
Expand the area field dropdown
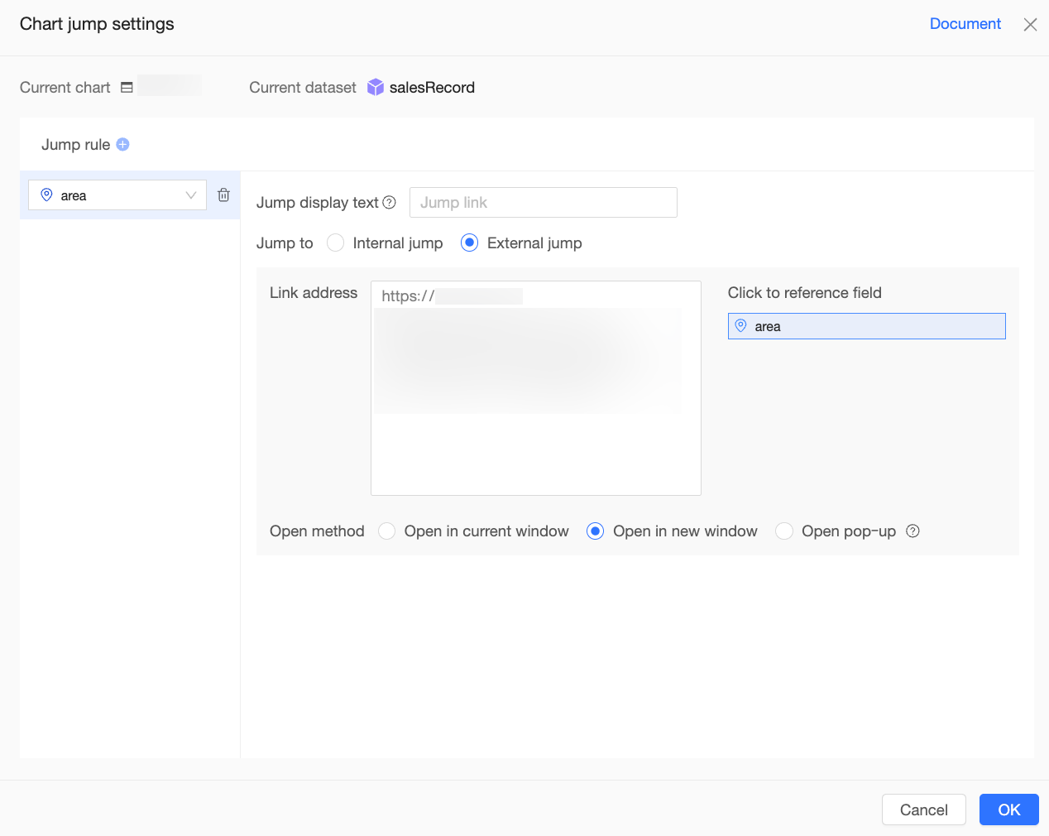click(117, 195)
